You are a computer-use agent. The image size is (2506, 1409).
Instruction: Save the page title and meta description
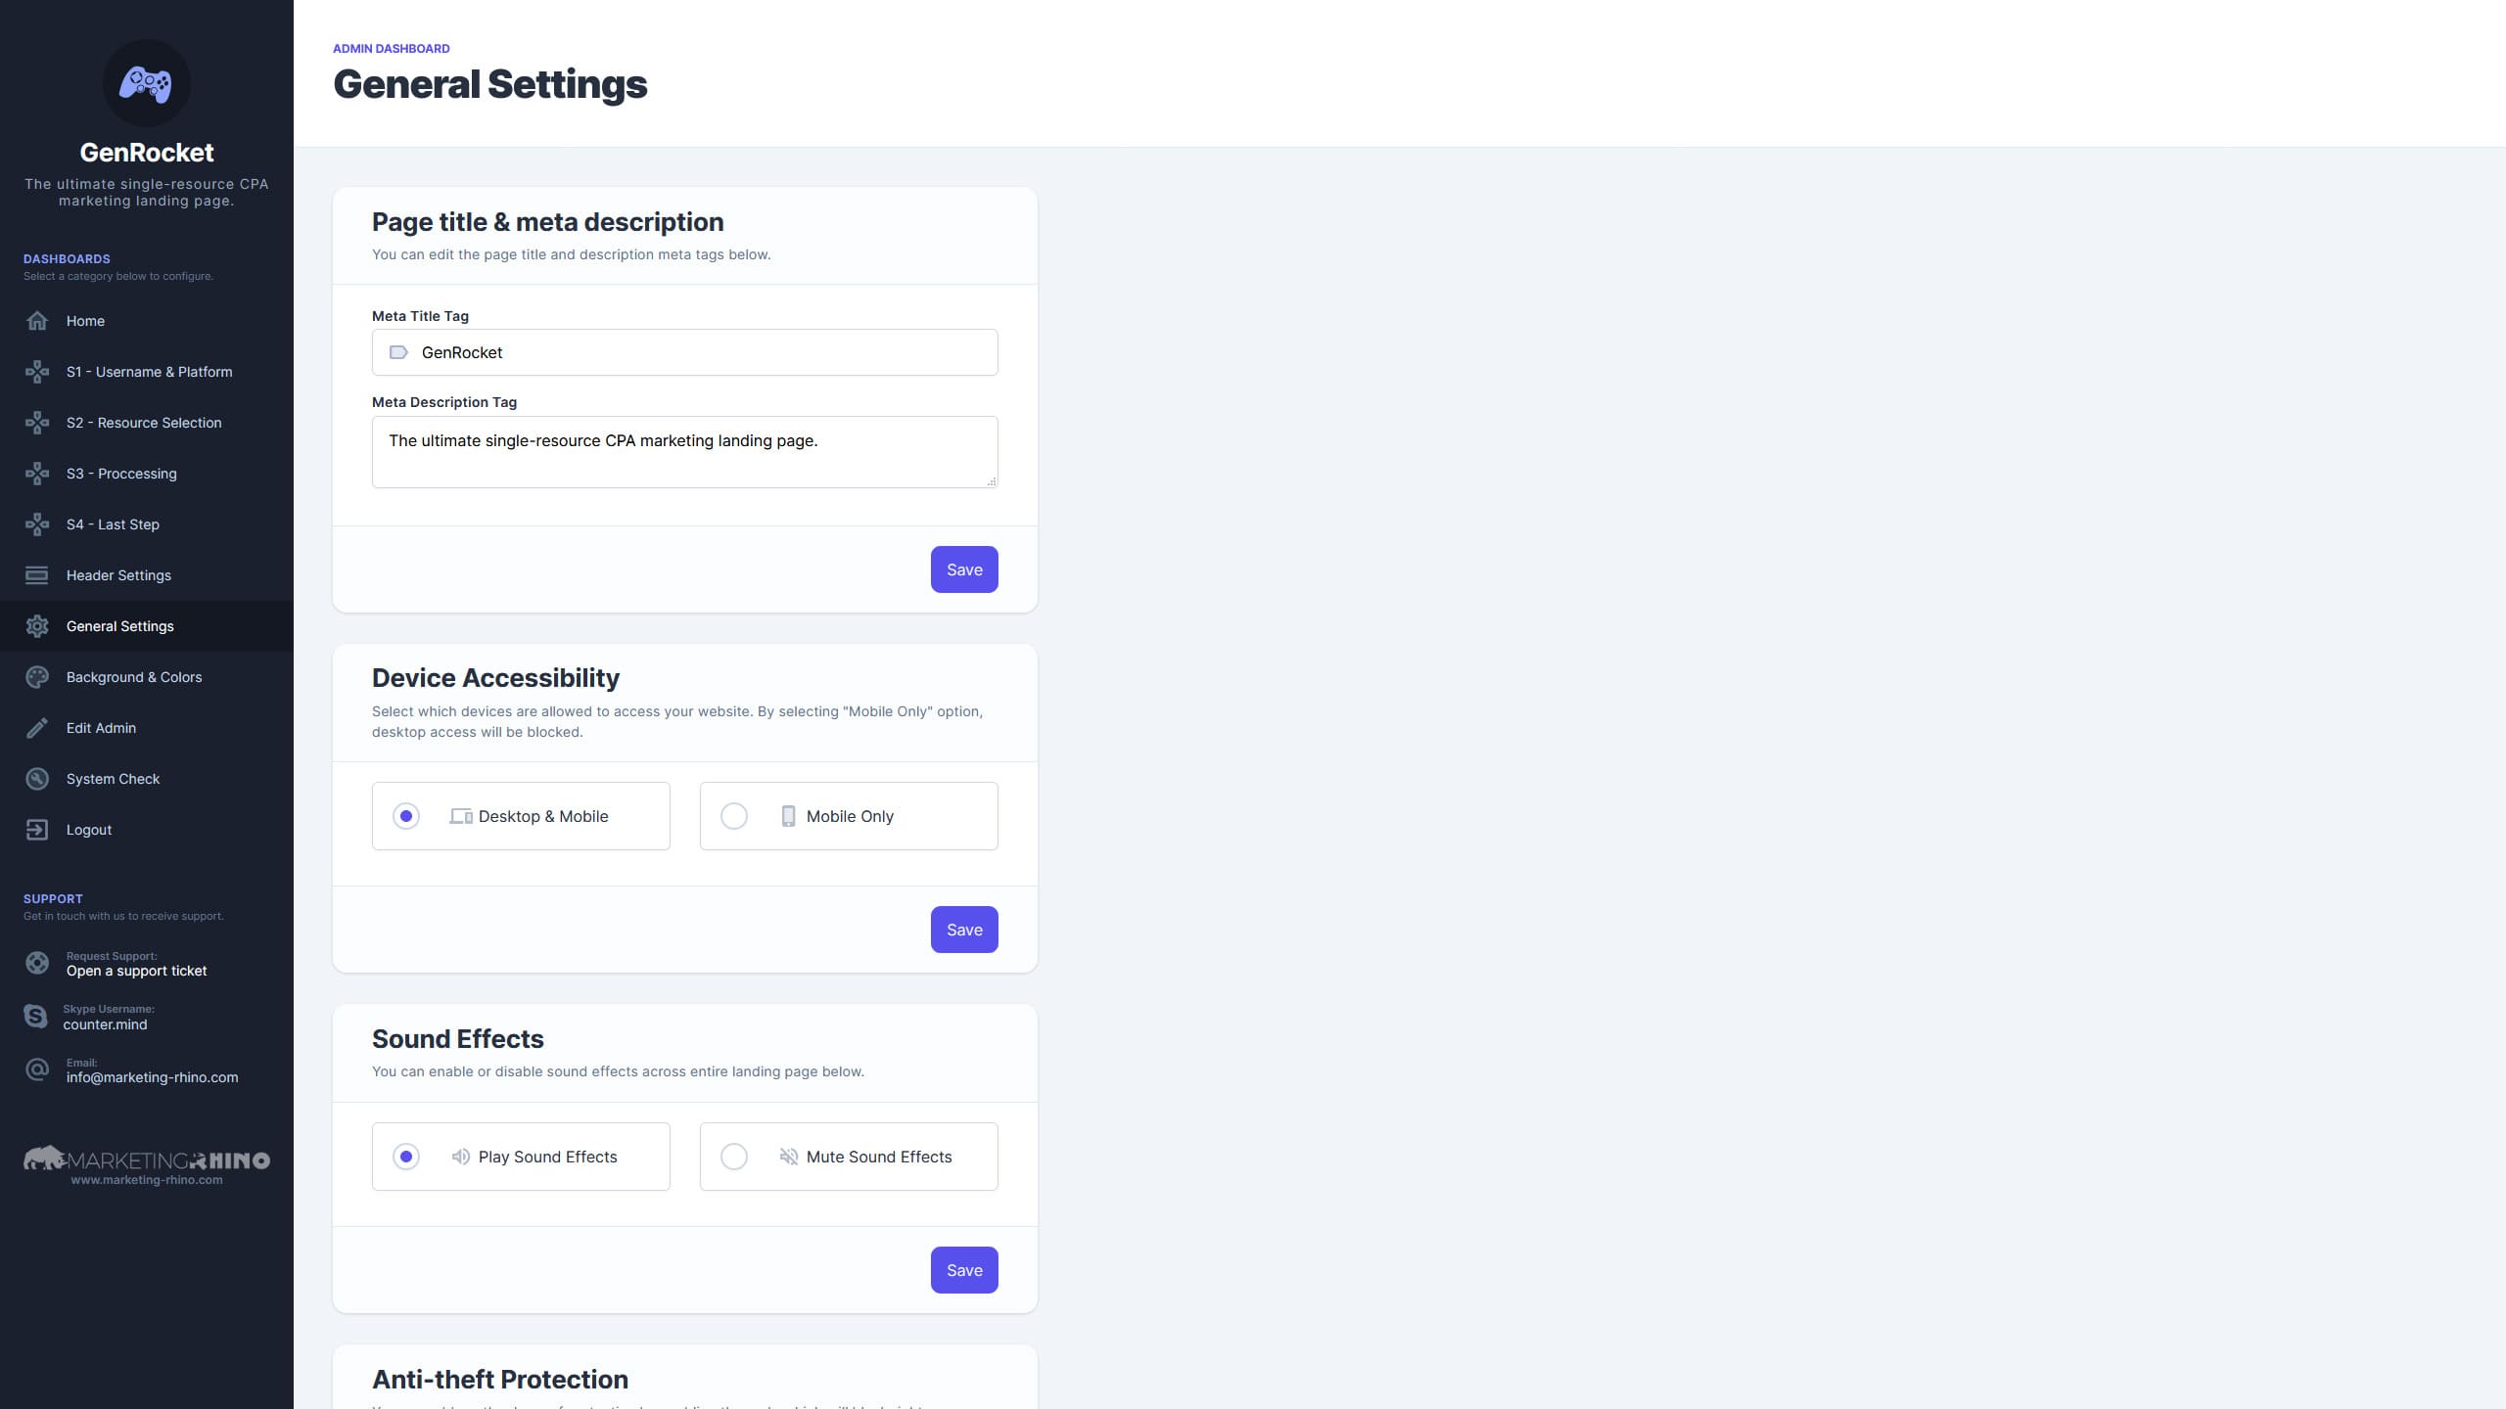tap(964, 569)
